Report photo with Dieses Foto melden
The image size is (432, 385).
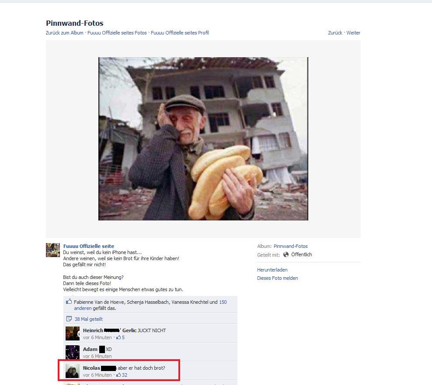278,278
